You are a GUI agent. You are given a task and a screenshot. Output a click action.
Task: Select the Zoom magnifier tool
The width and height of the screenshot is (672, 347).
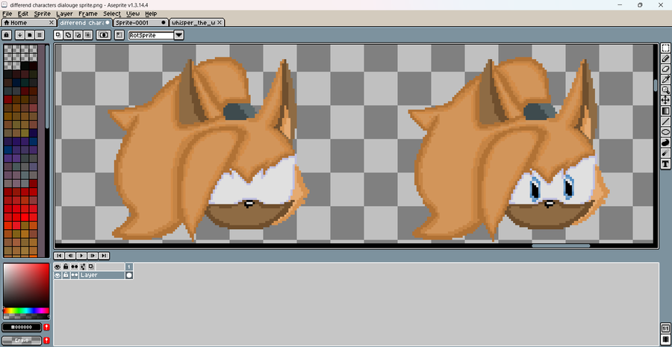click(665, 90)
